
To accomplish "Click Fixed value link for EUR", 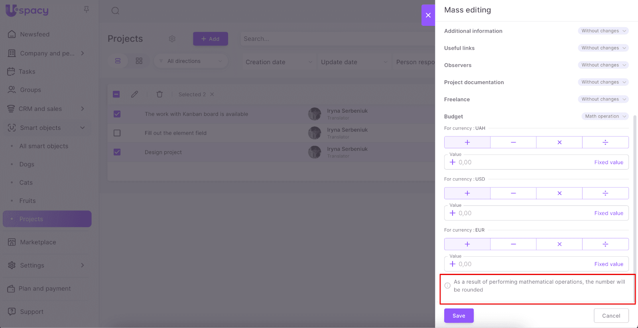I will pyautogui.click(x=608, y=264).
